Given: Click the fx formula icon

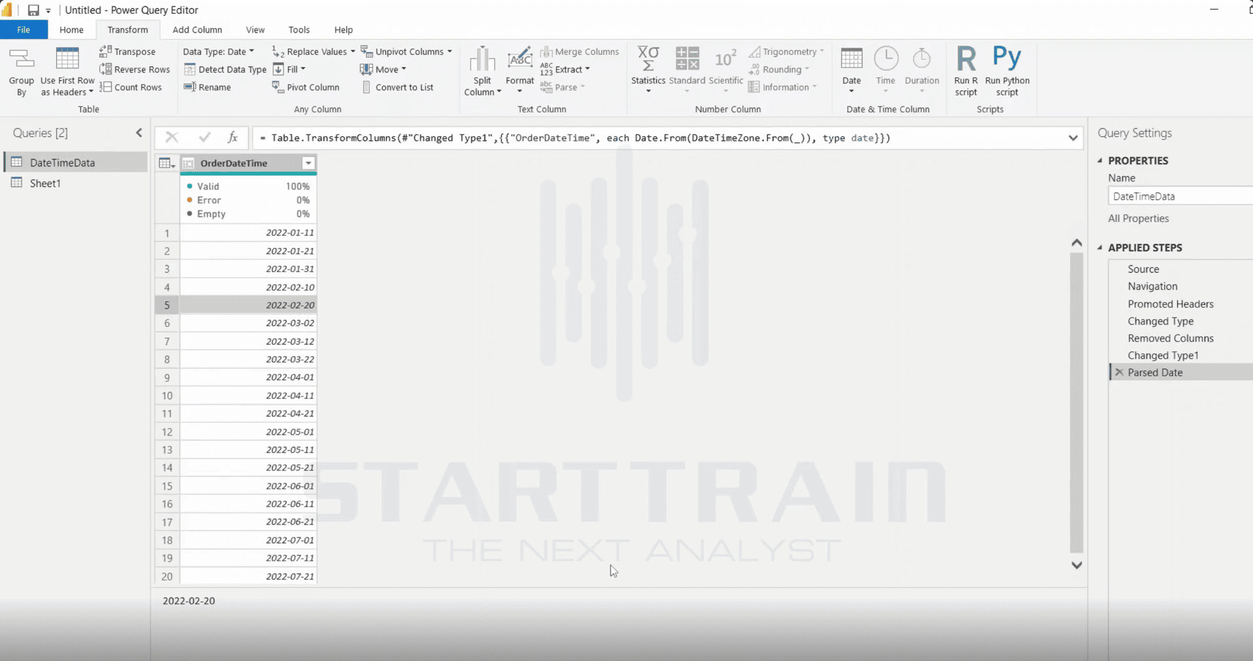Looking at the screenshot, I should tap(232, 137).
